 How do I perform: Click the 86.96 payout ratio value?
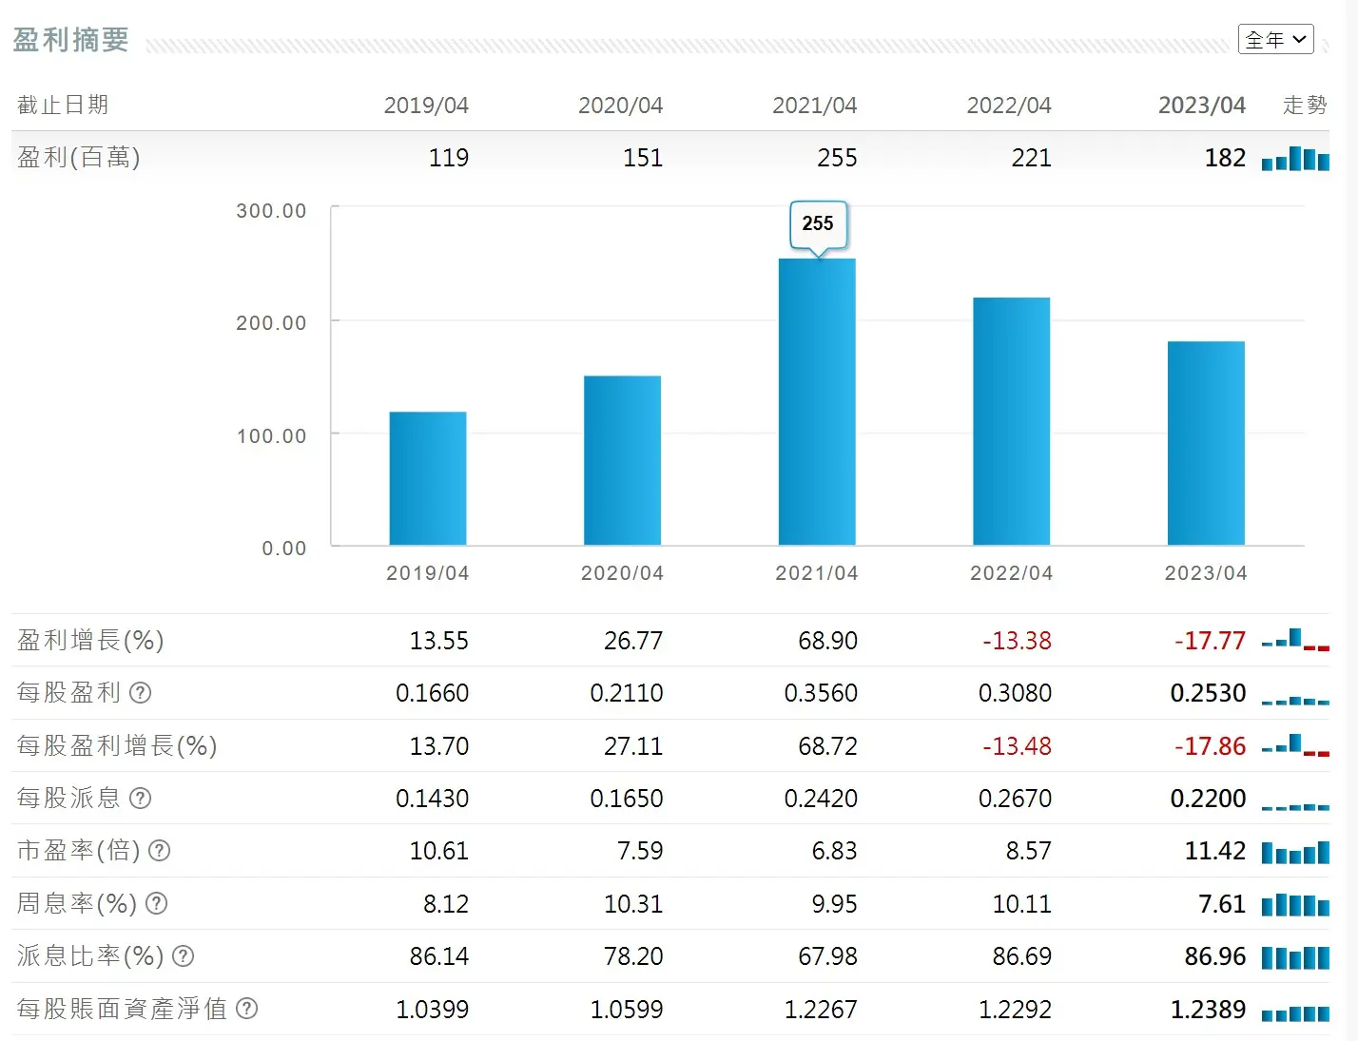click(x=1215, y=956)
